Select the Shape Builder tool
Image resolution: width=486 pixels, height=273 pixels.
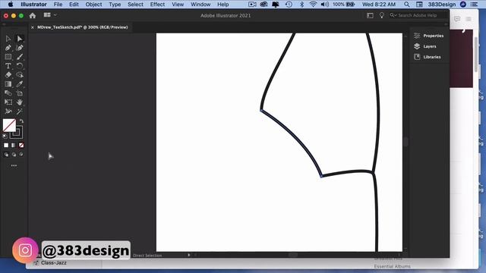coord(20,75)
